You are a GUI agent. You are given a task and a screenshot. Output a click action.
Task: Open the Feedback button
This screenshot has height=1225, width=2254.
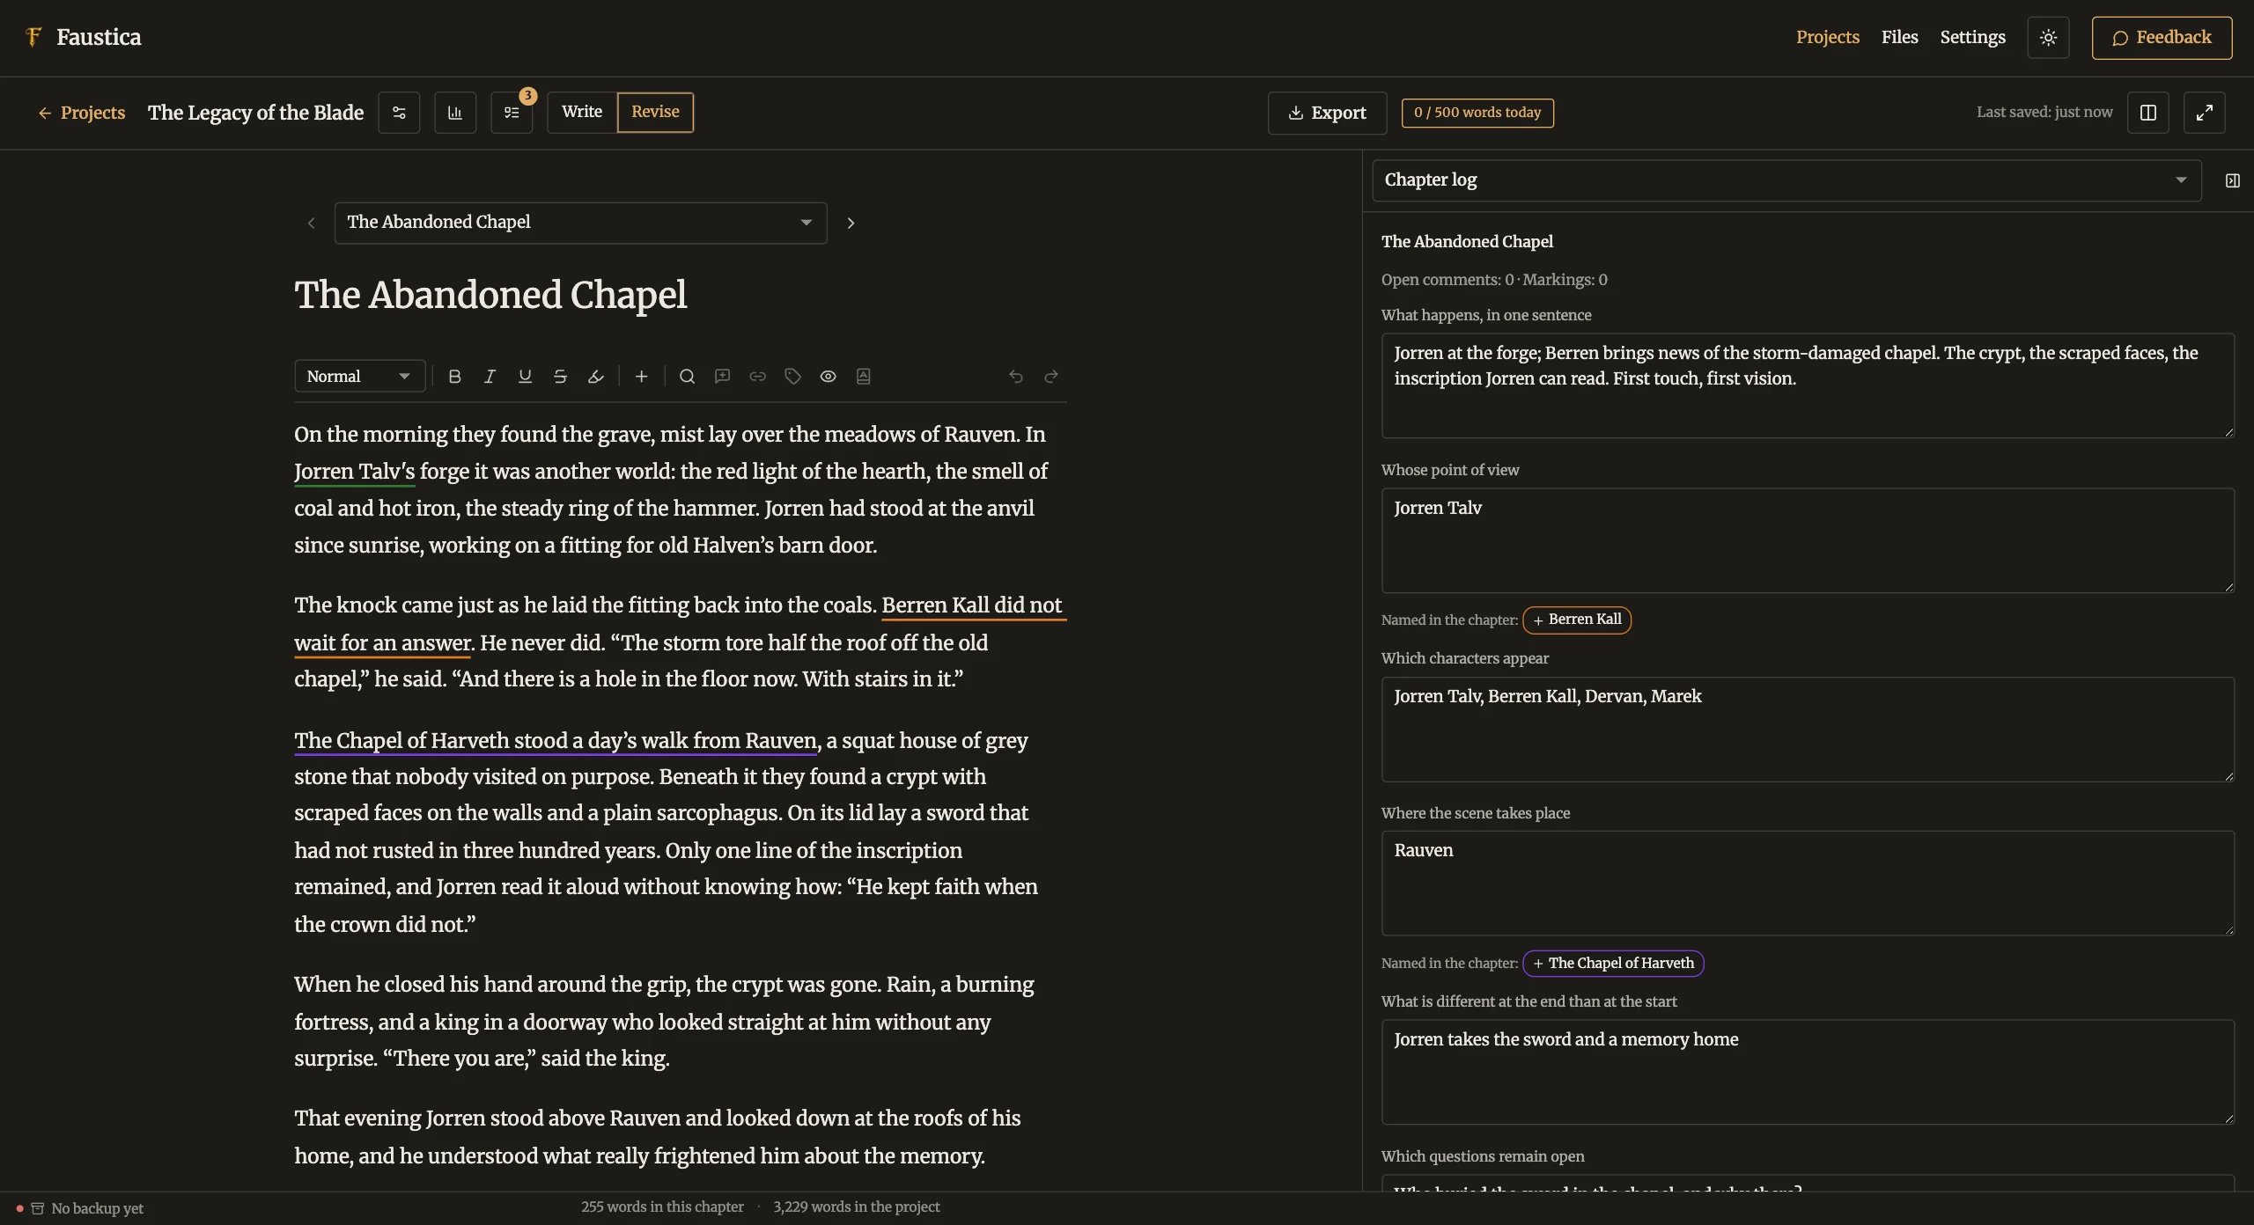coord(2162,38)
